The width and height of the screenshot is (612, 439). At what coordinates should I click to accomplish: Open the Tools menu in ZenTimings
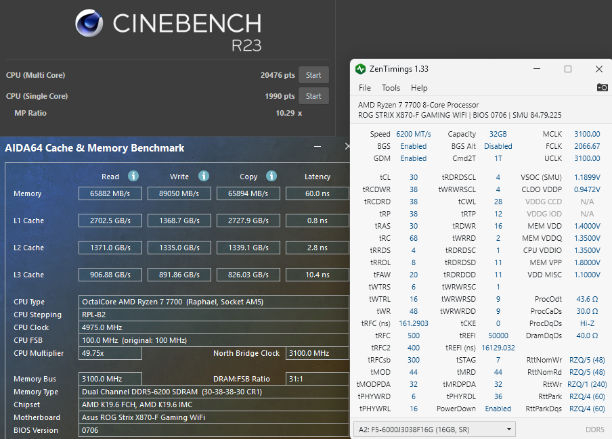coord(391,88)
